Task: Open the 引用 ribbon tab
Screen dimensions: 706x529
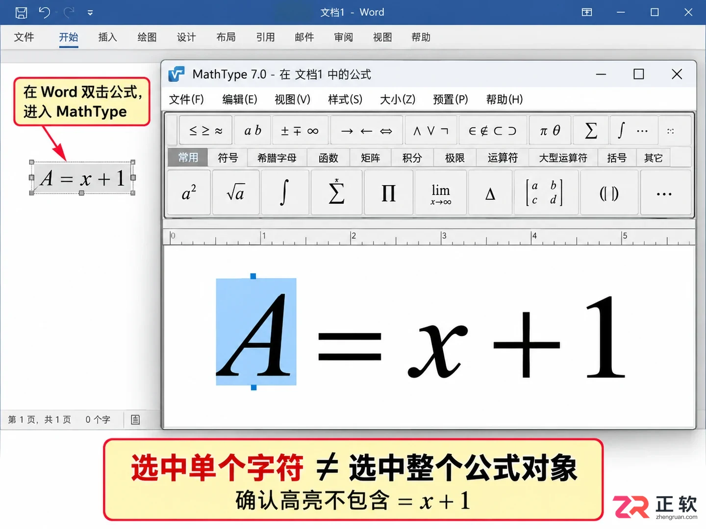Action: point(265,37)
